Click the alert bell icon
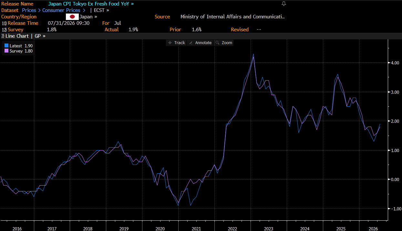This screenshot has height=231, width=402. 284,4
